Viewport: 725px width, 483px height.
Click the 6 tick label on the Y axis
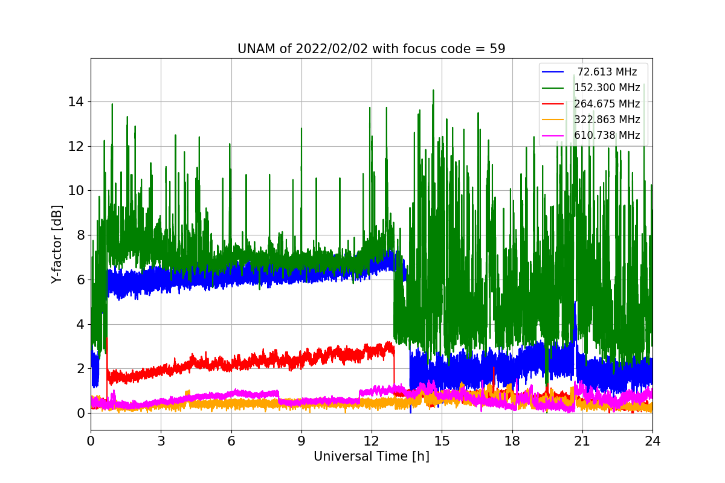(x=80, y=280)
